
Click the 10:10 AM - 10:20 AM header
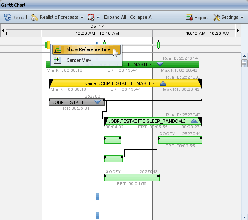click(x=207, y=34)
